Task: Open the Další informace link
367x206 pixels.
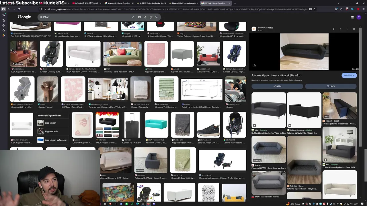Action: (x=295, y=80)
